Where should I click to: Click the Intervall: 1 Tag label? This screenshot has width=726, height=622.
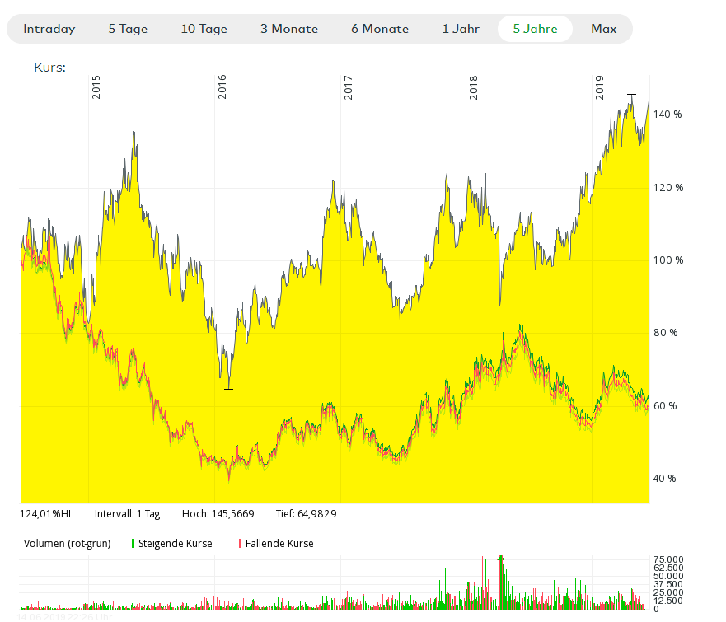127,513
